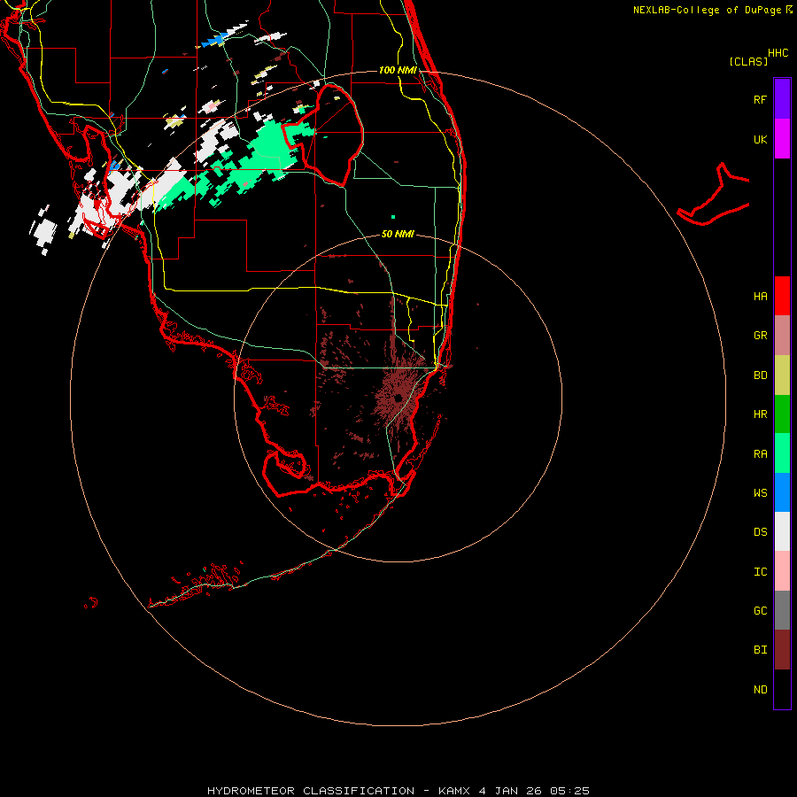Click the blue wet snow echo near top

click(x=215, y=40)
